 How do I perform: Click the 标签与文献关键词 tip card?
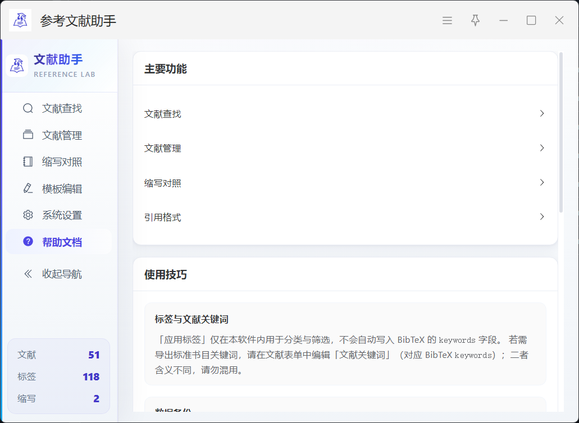[x=345, y=344]
